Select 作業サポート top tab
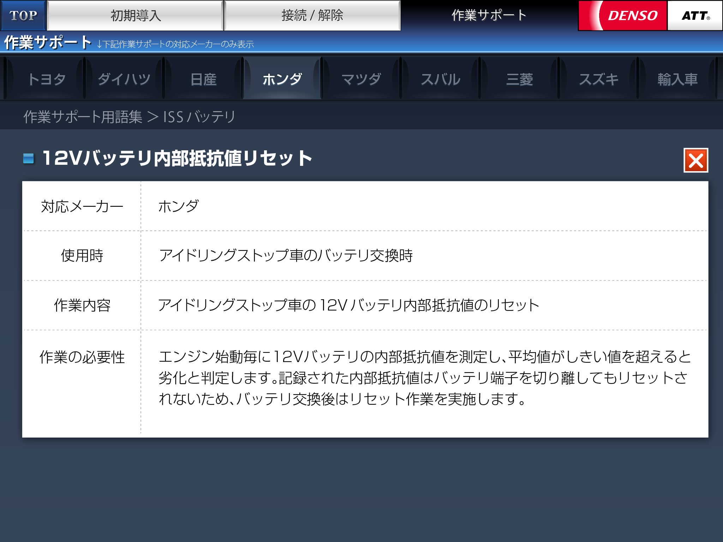This screenshot has width=723, height=542. tap(489, 16)
